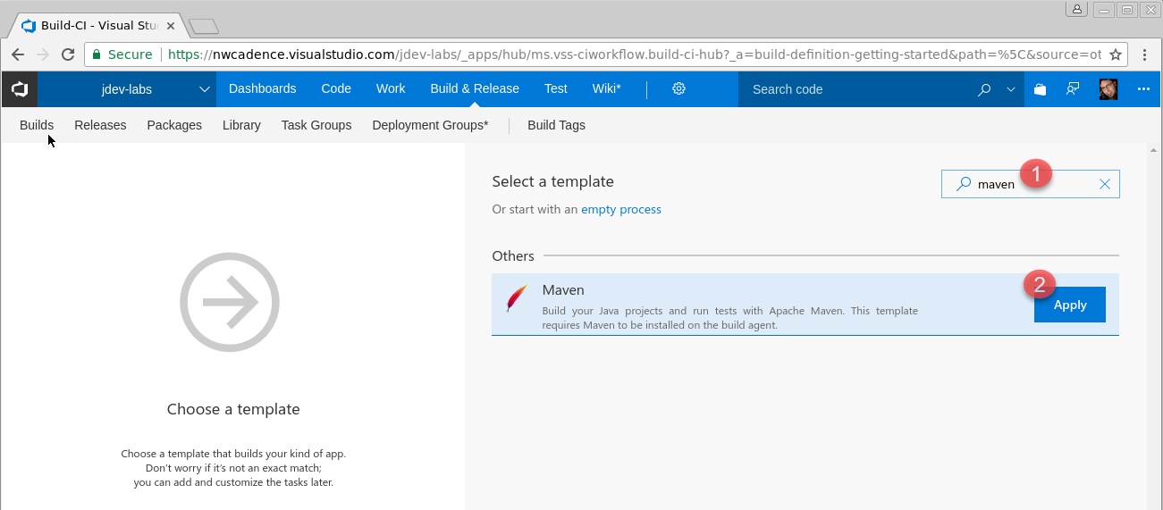The image size is (1163, 510).
Task: Apply the Maven template
Action: coord(1069,305)
